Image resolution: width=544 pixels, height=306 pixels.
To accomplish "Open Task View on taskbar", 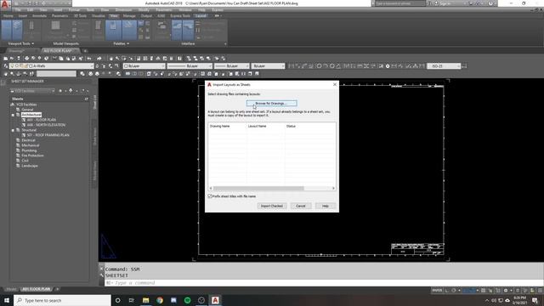I will tap(131, 300).
